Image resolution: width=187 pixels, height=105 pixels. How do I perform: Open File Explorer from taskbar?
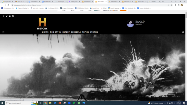[50, 103]
